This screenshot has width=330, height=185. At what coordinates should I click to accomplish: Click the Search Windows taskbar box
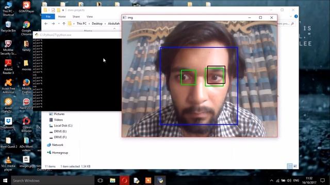(x=53, y=180)
